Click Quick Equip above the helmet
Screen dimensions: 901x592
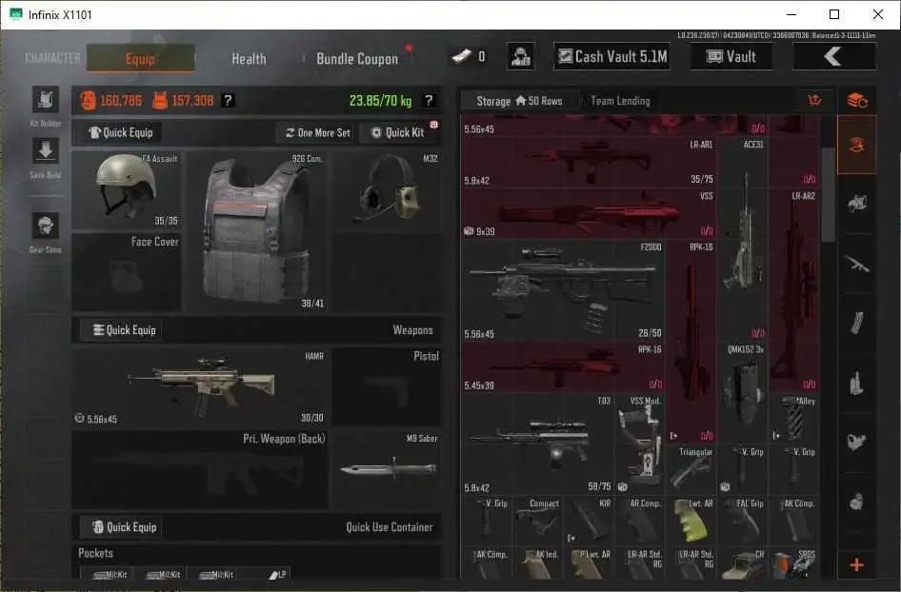click(x=121, y=132)
